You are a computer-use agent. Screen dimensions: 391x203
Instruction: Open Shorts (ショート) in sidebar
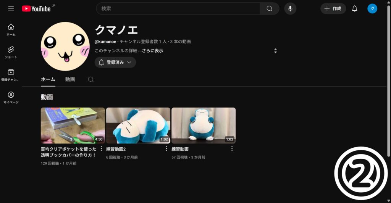[x=11, y=52]
